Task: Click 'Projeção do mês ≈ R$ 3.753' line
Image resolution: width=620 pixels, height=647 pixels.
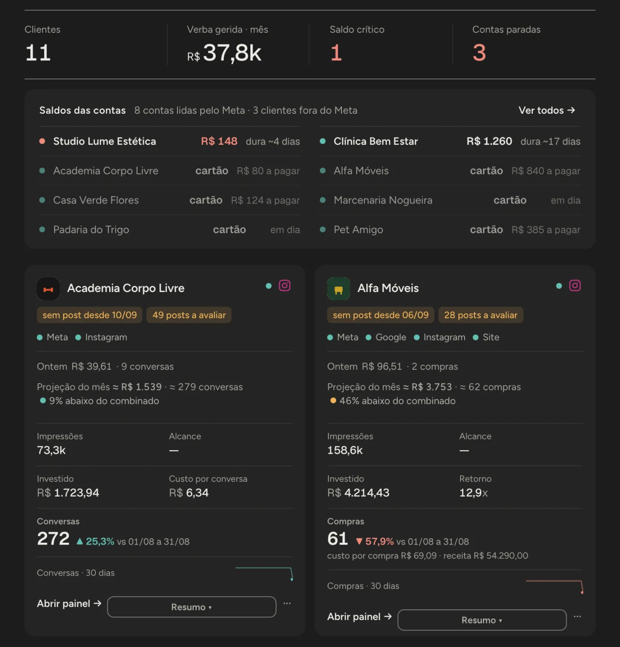Action: click(424, 387)
